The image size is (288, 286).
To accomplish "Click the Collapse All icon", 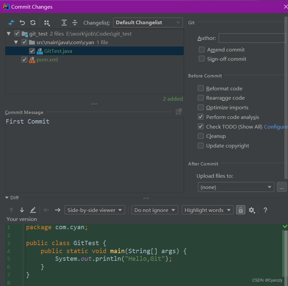I will [75, 23].
